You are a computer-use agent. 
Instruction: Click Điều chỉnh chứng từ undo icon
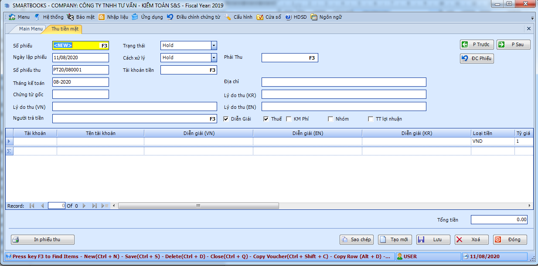click(170, 17)
